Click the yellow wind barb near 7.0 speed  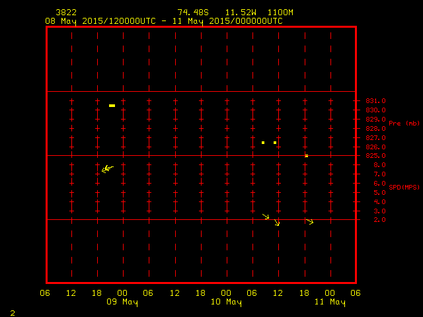pos(107,169)
